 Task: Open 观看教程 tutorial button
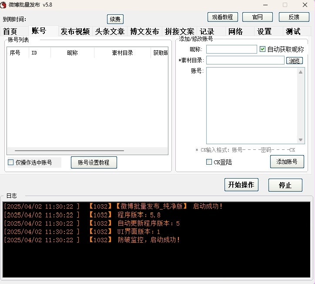(x=223, y=17)
